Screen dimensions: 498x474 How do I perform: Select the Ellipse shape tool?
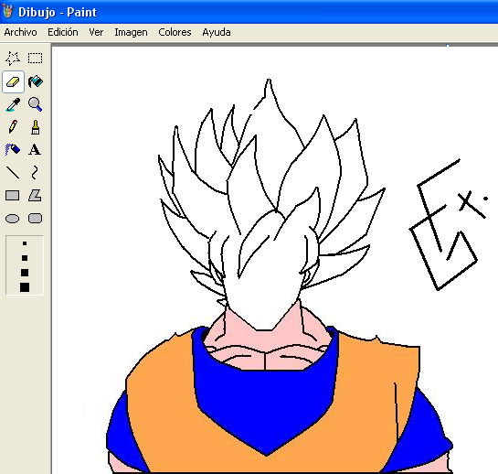pos(13,219)
